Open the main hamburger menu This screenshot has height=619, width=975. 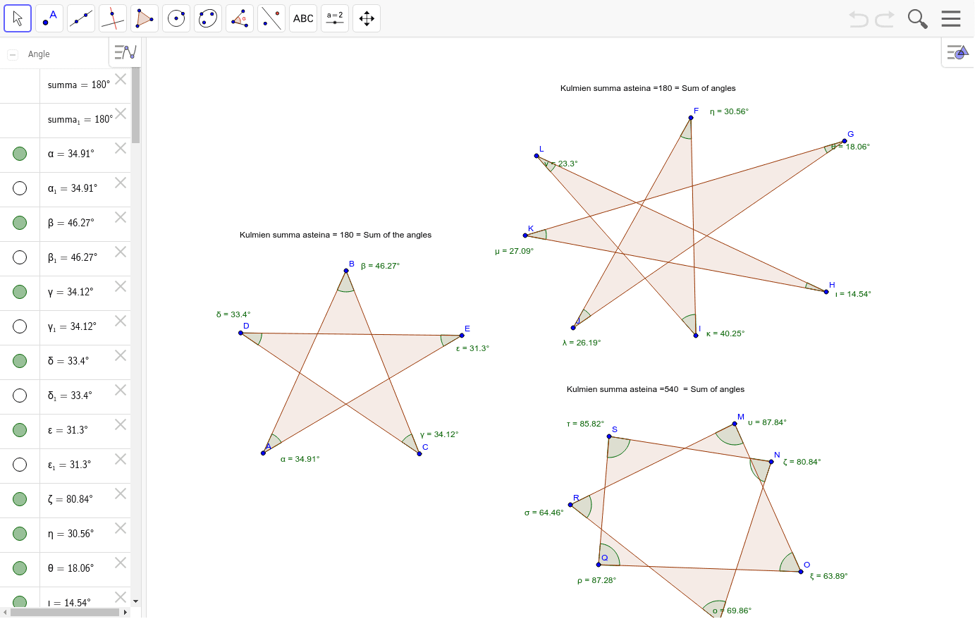951,18
